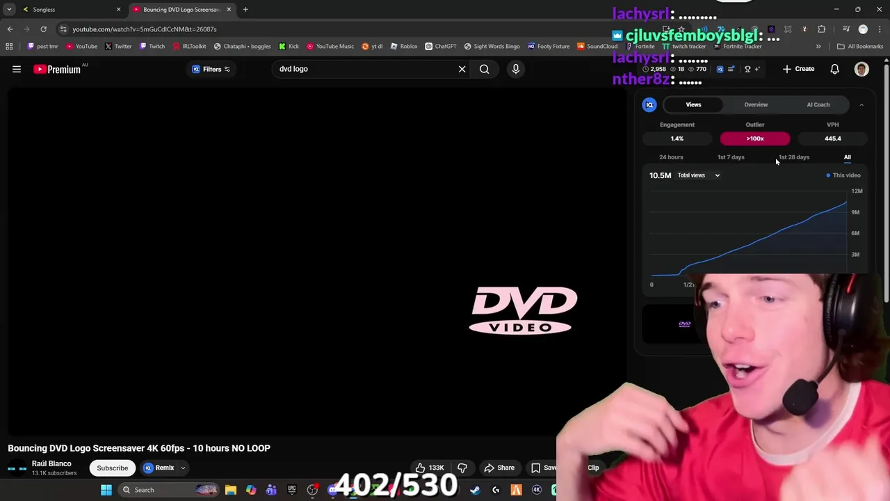Open site information icon in address bar
This screenshot has width=890, height=501.
(63, 29)
